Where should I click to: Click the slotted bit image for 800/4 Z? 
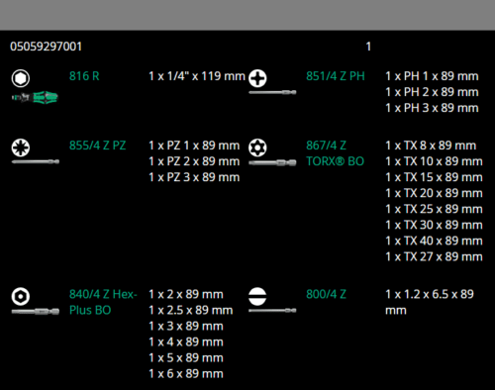point(272,311)
